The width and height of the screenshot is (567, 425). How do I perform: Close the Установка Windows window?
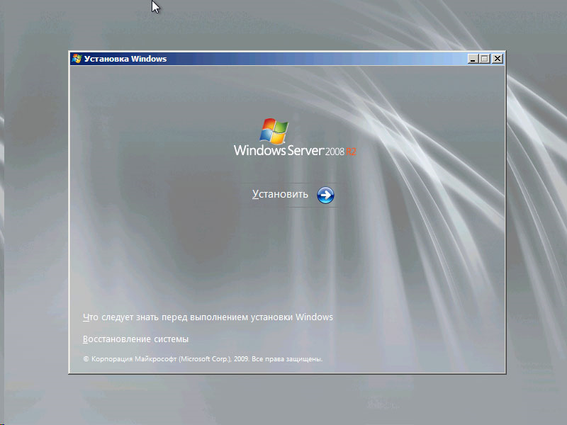tap(498, 59)
